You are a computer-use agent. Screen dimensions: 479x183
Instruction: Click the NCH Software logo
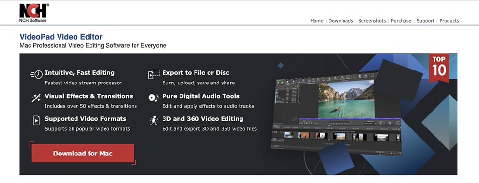34,13
